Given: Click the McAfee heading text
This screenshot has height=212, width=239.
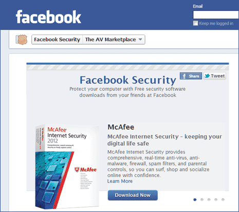Looking at the screenshot, I should [x=121, y=127].
